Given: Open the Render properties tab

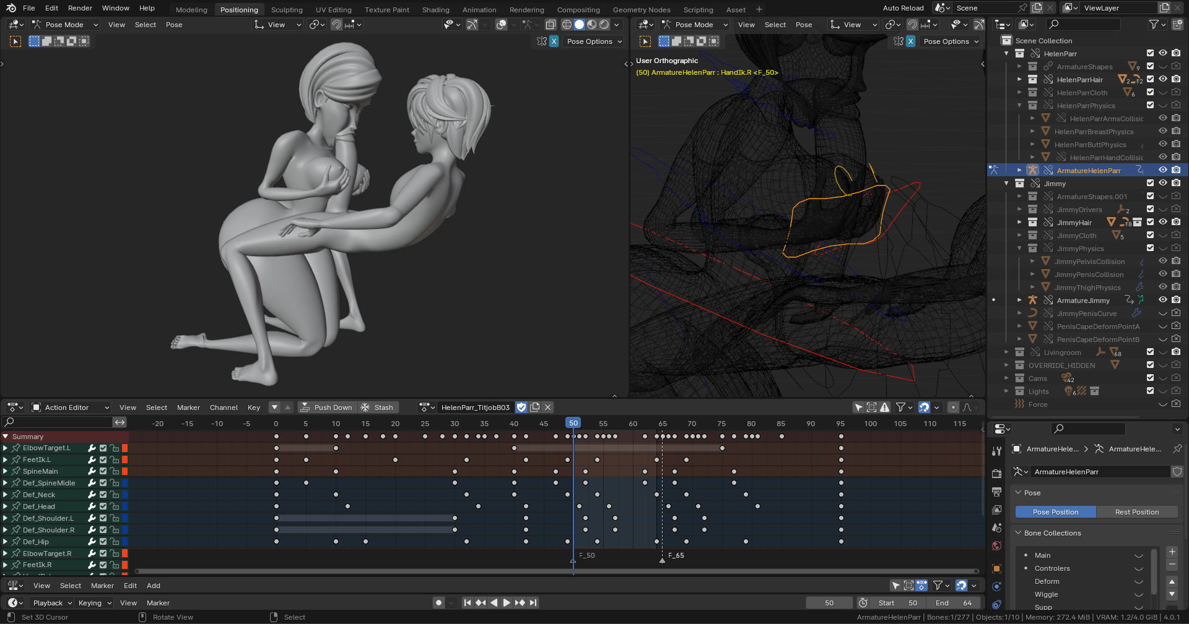Looking at the screenshot, I should tap(996, 474).
